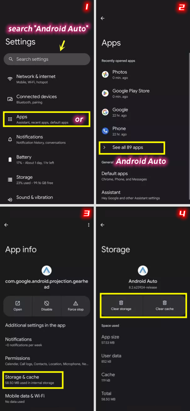Select the Google app icon

click(x=105, y=112)
